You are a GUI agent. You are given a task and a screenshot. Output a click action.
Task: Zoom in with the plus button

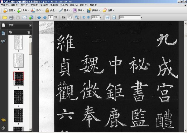(89, 17)
